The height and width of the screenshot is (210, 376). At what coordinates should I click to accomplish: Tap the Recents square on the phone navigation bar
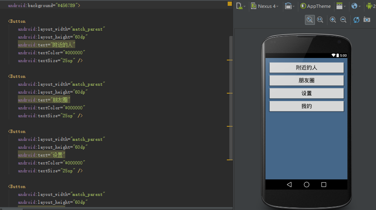click(324, 184)
